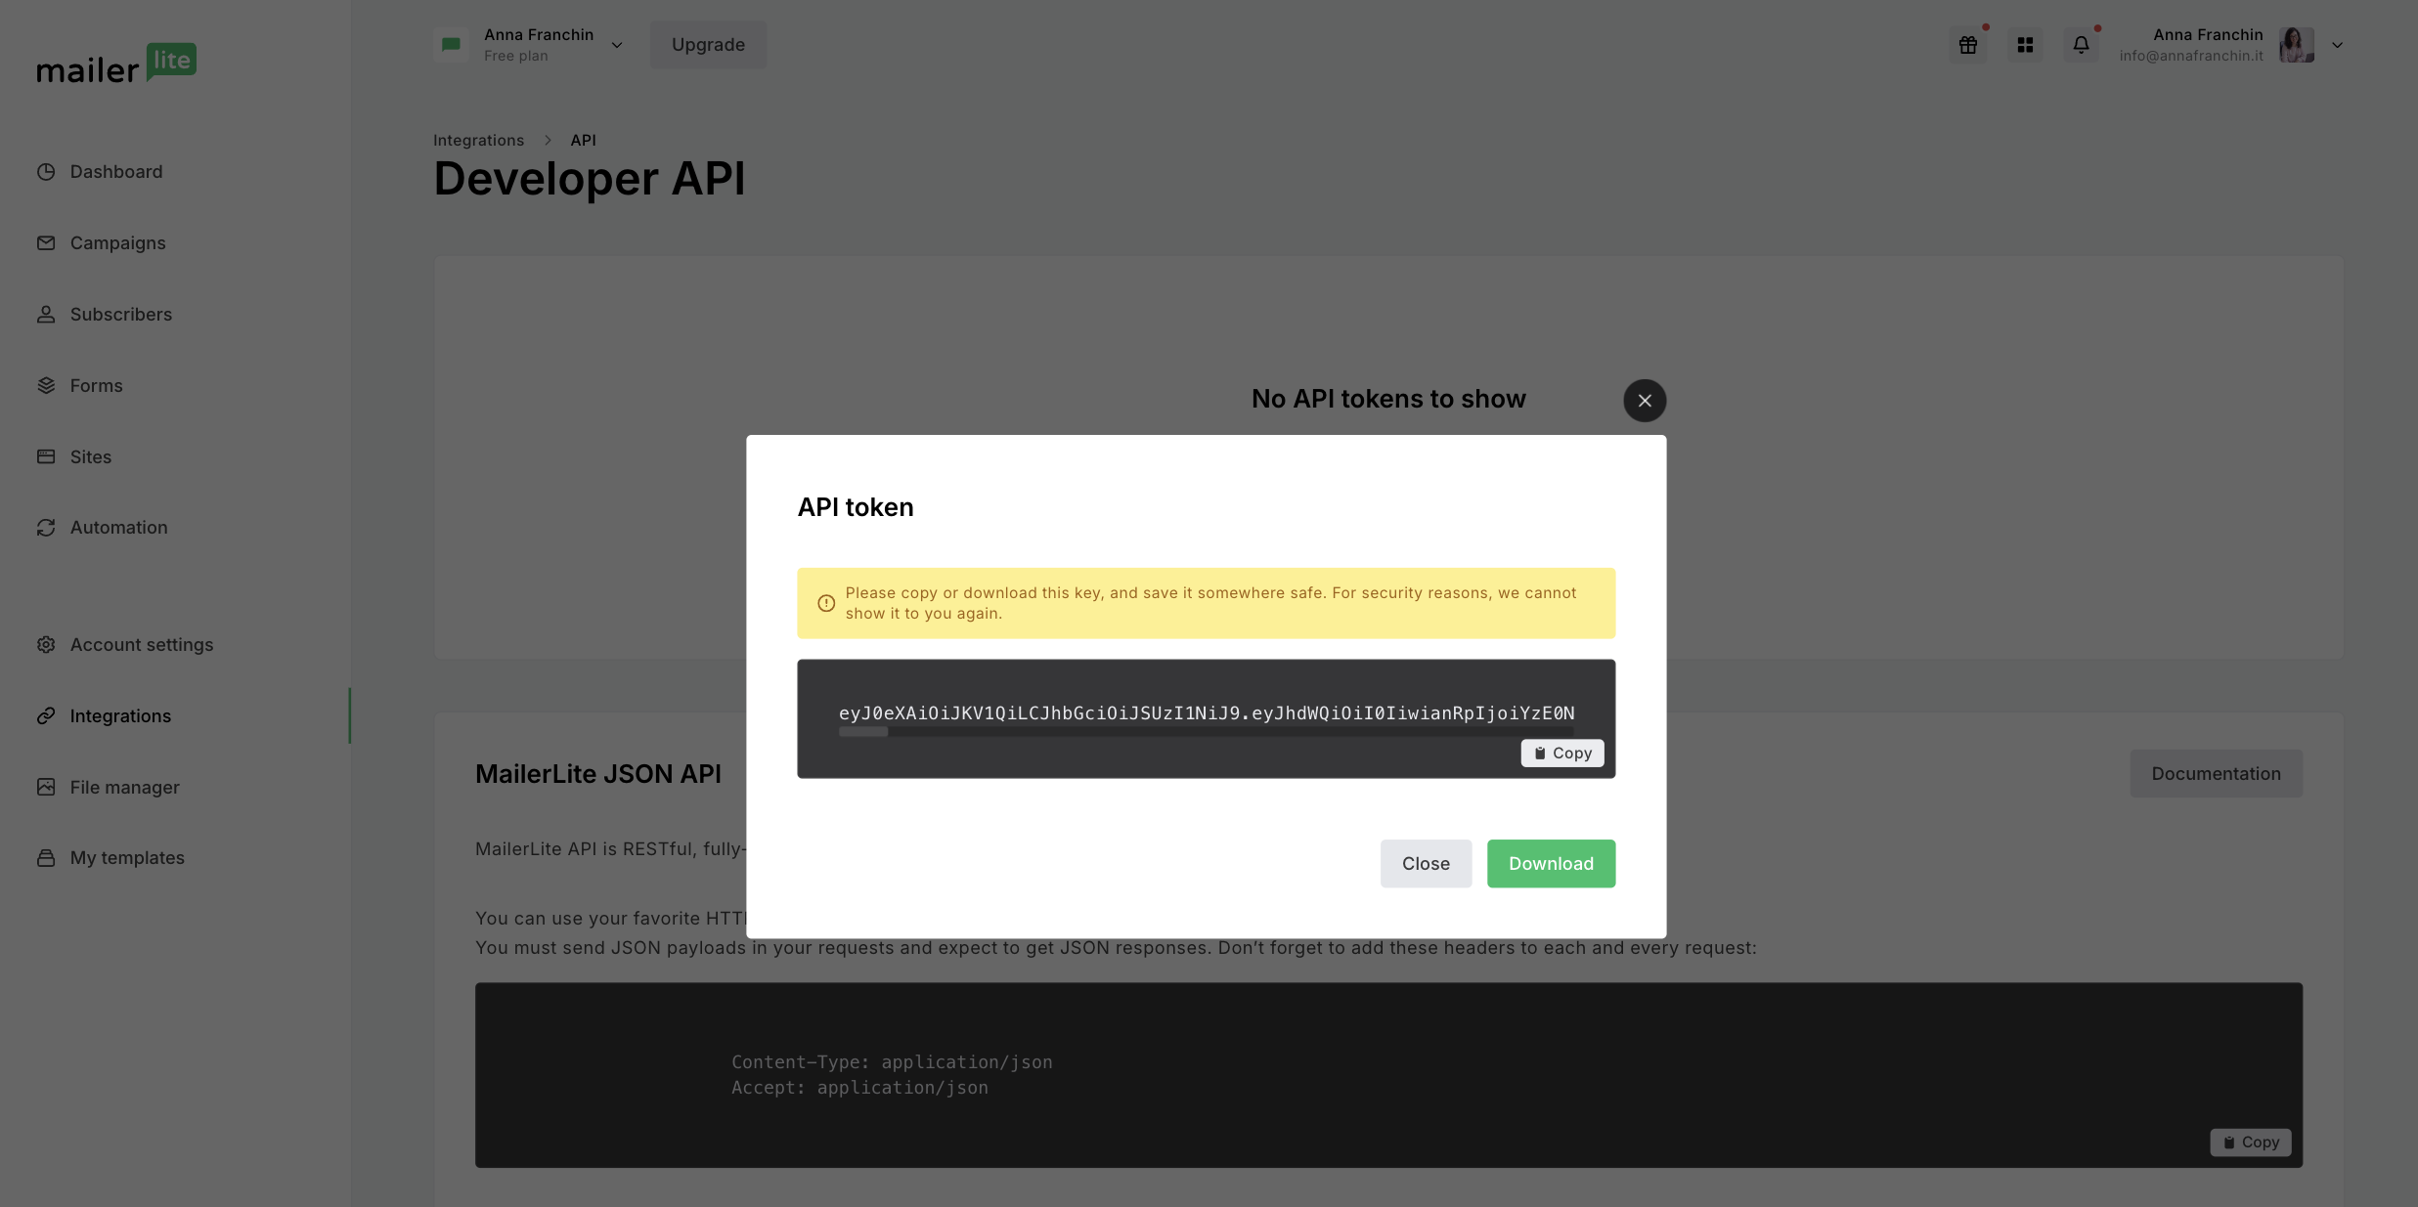The image size is (2418, 1207).
Task: Click the Accept: application/json line
Action: coord(859,1088)
